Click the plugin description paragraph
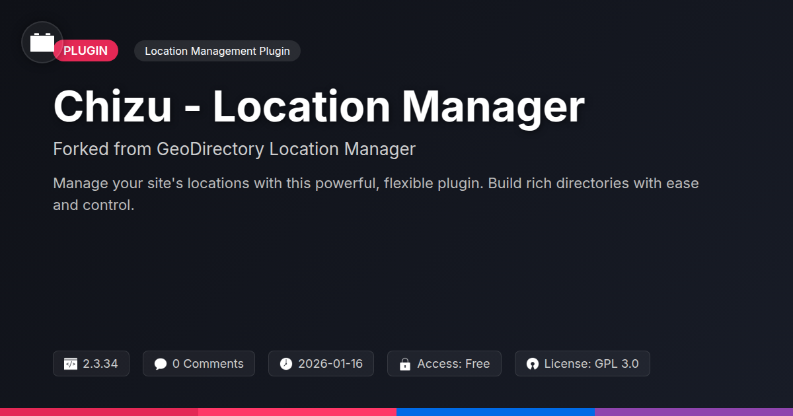 (x=376, y=194)
